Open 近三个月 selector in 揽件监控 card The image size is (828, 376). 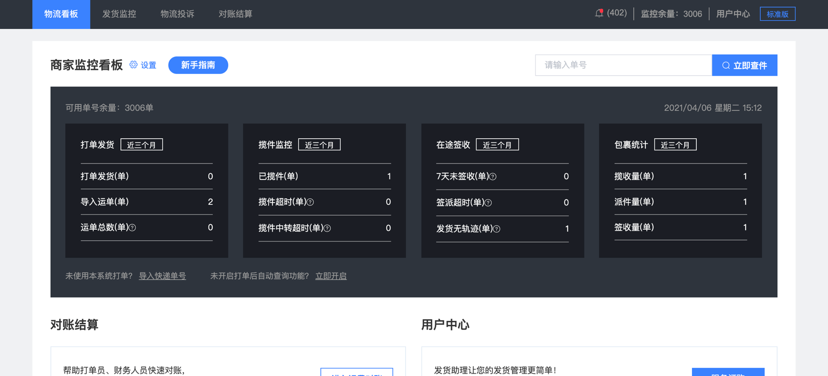pyautogui.click(x=319, y=145)
